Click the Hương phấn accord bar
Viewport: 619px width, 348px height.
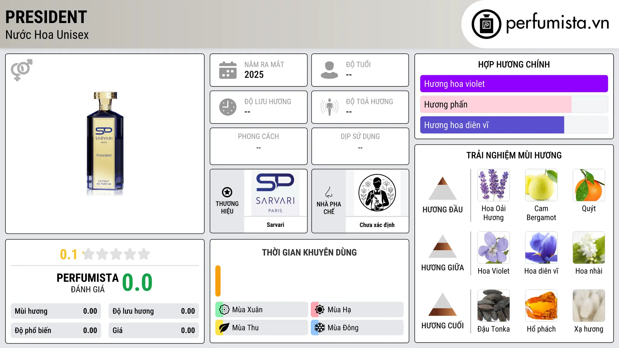pos(514,104)
